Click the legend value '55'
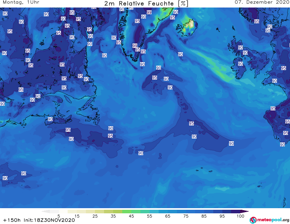 [x=150, y=216]
